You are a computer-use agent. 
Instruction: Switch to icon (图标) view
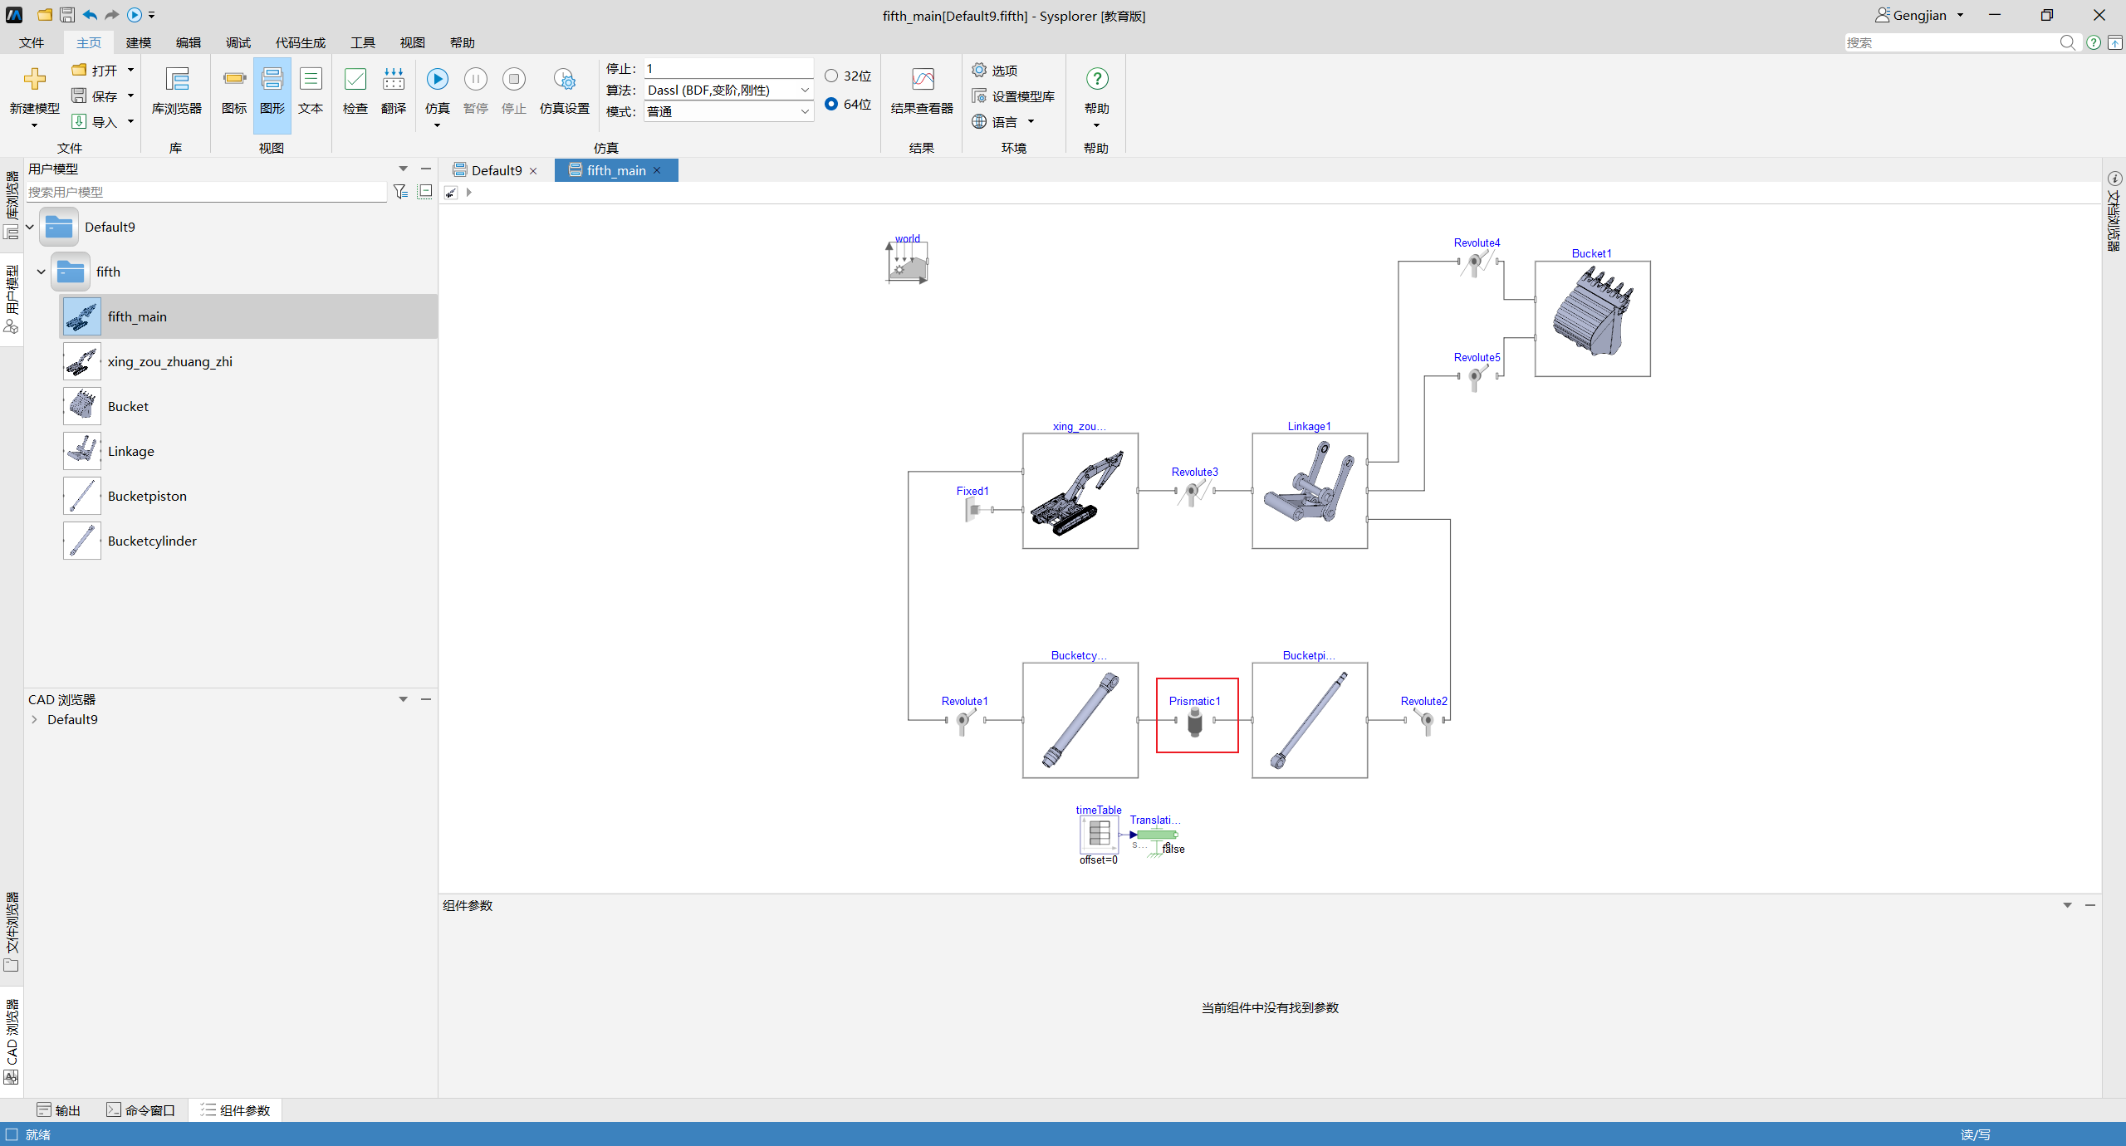pyautogui.click(x=234, y=91)
